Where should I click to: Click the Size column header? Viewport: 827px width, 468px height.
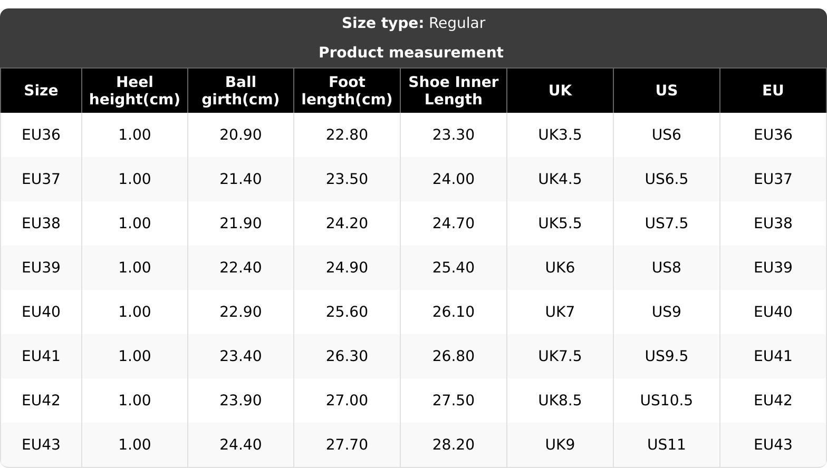pos(41,91)
